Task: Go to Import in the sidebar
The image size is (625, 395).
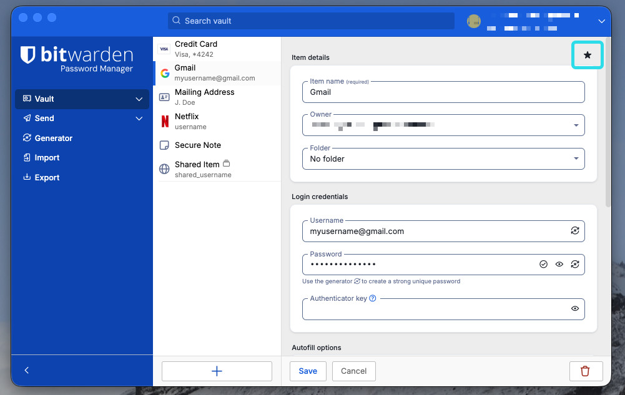Action: click(x=47, y=158)
